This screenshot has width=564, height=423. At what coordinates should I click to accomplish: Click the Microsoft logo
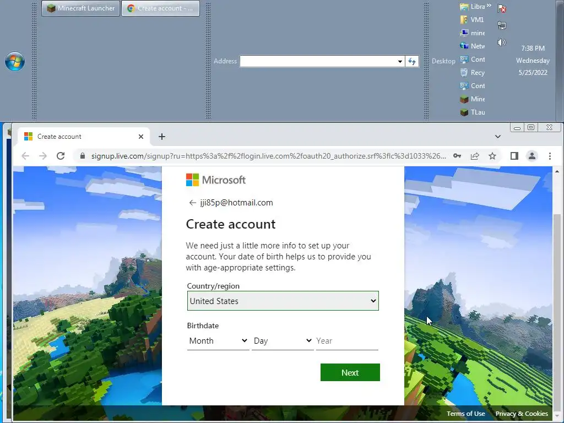coord(216,180)
